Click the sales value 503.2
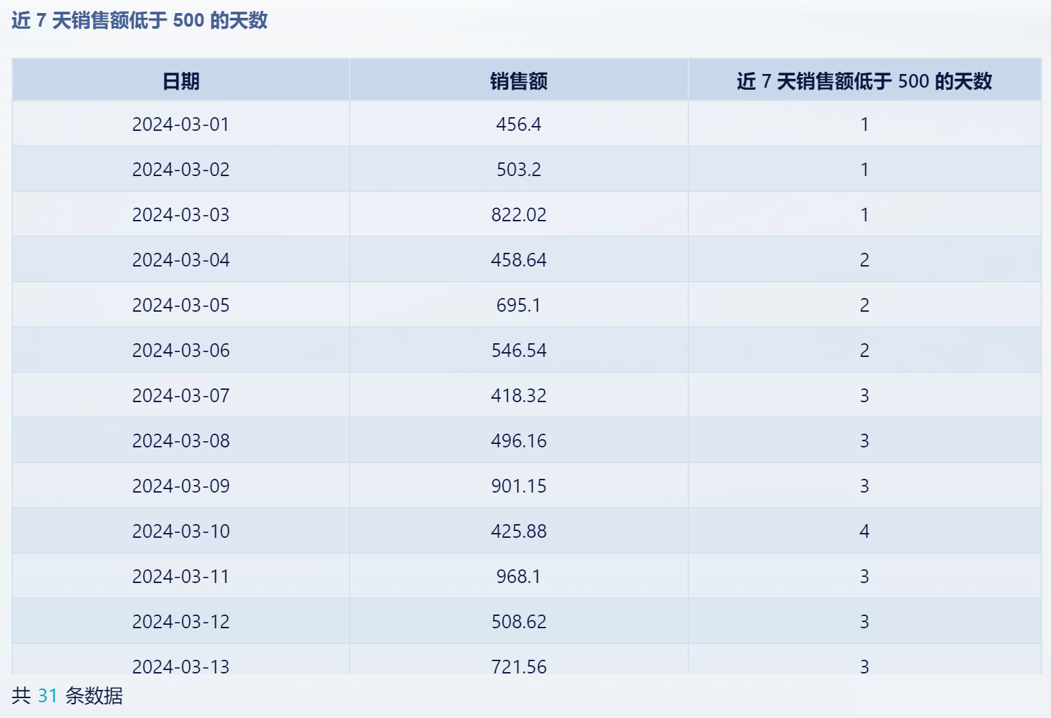This screenshot has width=1051, height=718. [519, 169]
